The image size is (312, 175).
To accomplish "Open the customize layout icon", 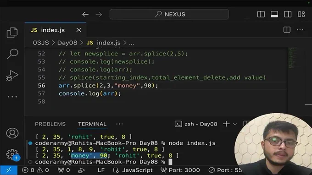I will click(x=301, y=14).
